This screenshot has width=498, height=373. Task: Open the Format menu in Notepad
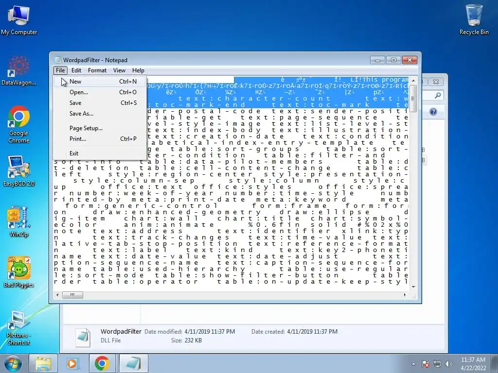[97, 70]
